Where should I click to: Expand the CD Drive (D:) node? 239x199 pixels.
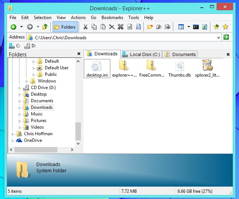point(19,88)
